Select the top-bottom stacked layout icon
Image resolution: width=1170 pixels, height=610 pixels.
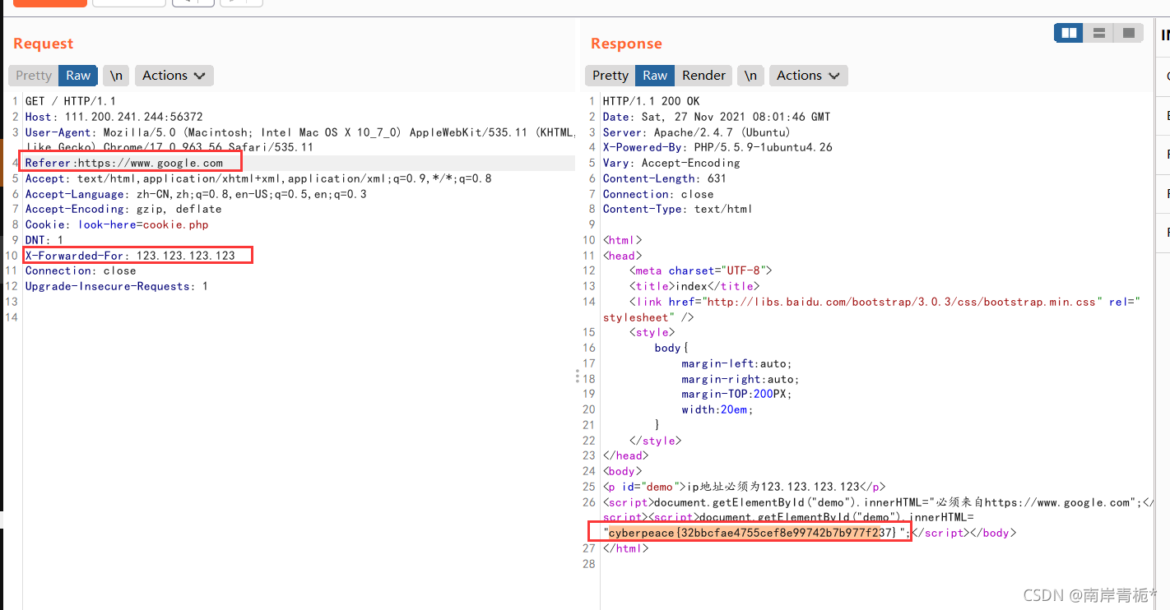[x=1098, y=33]
